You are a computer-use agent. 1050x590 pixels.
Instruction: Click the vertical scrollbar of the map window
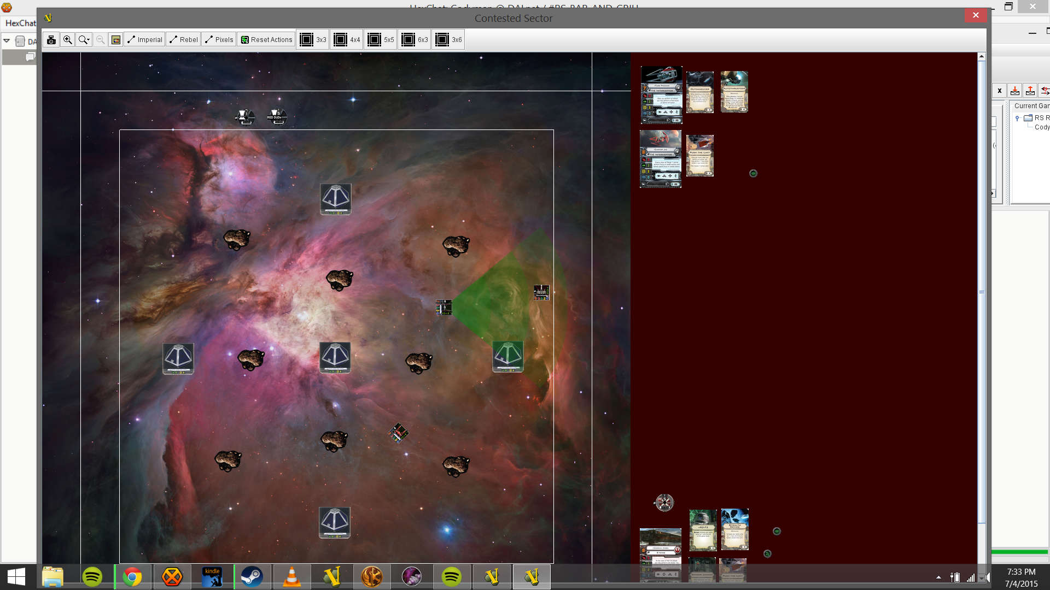[x=982, y=292]
